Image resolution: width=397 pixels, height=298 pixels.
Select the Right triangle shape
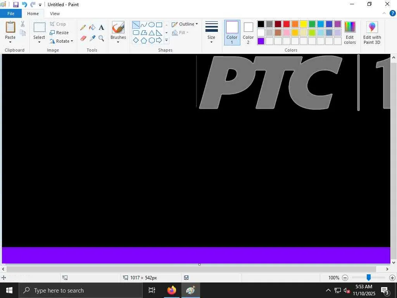point(159,33)
